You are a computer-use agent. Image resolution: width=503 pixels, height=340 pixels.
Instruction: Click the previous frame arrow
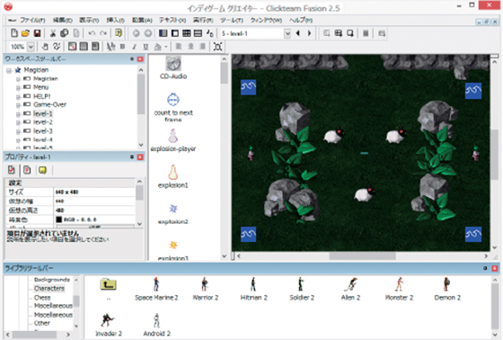(298, 33)
